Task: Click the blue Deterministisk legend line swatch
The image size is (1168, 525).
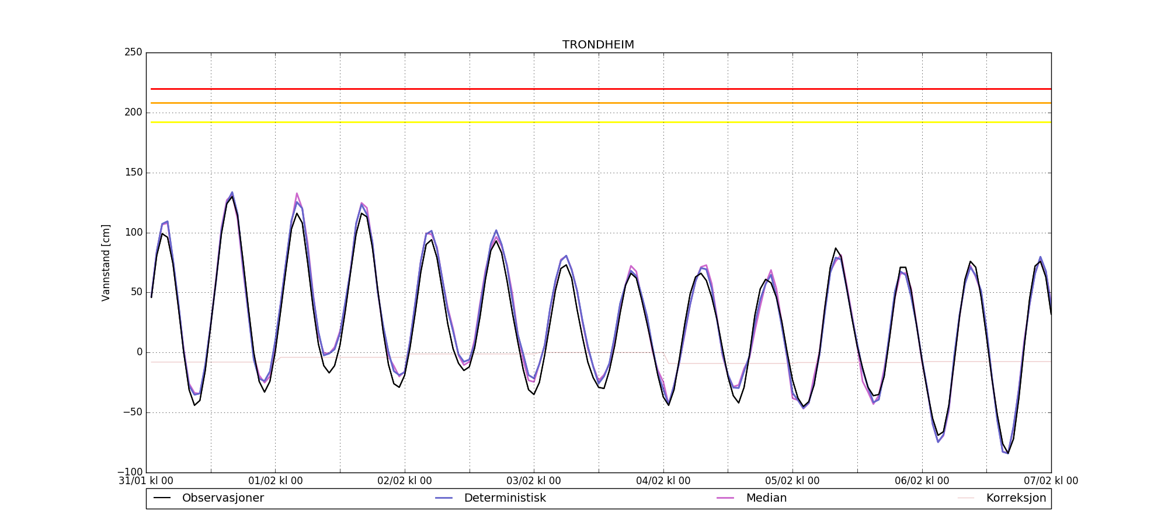Action: (444, 498)
